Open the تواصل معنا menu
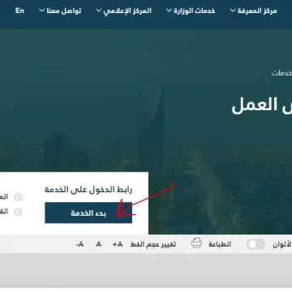Screen dimensions: 292x292 click(x=64, y=11)
